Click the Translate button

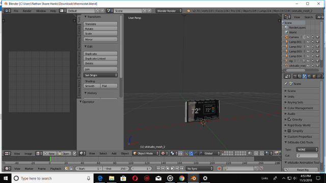pyautogui.click(x=100, y=24)
